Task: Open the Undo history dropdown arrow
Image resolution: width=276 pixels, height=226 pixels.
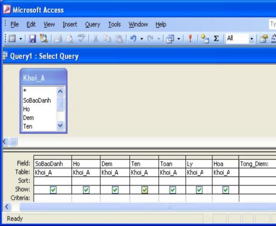Action: click(141, 38)
